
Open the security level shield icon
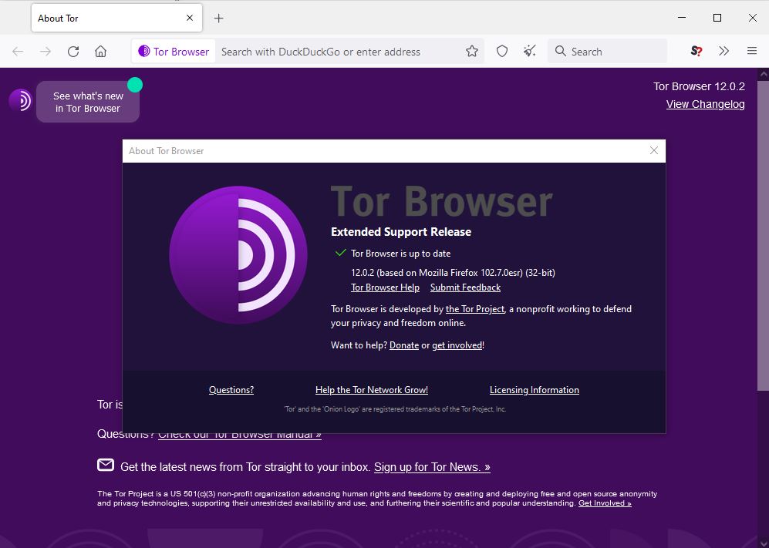(x=501, y=51)
